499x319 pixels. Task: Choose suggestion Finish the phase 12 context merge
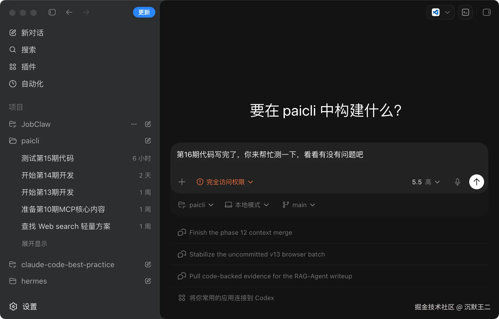tap(329, 233)
